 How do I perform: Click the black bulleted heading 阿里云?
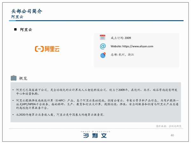click(26, 30)
